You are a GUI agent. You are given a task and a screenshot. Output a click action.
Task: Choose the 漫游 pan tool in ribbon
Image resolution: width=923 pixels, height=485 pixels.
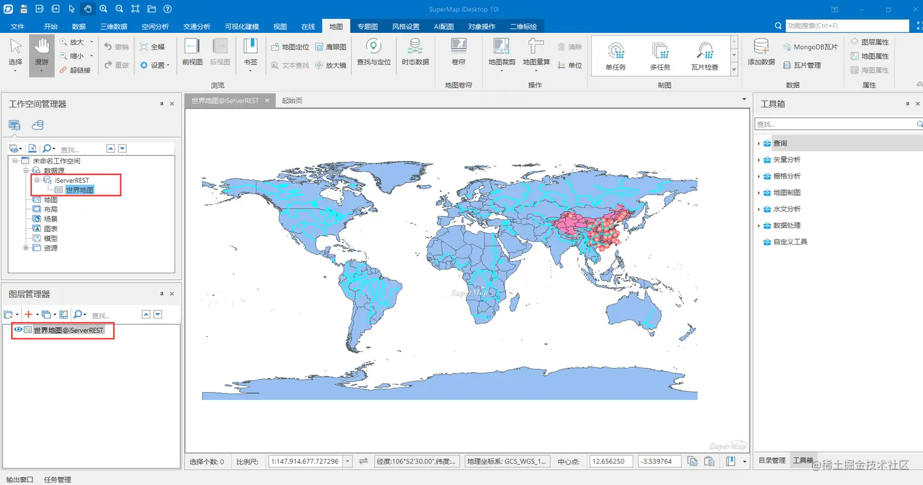[x=42, y=55]
